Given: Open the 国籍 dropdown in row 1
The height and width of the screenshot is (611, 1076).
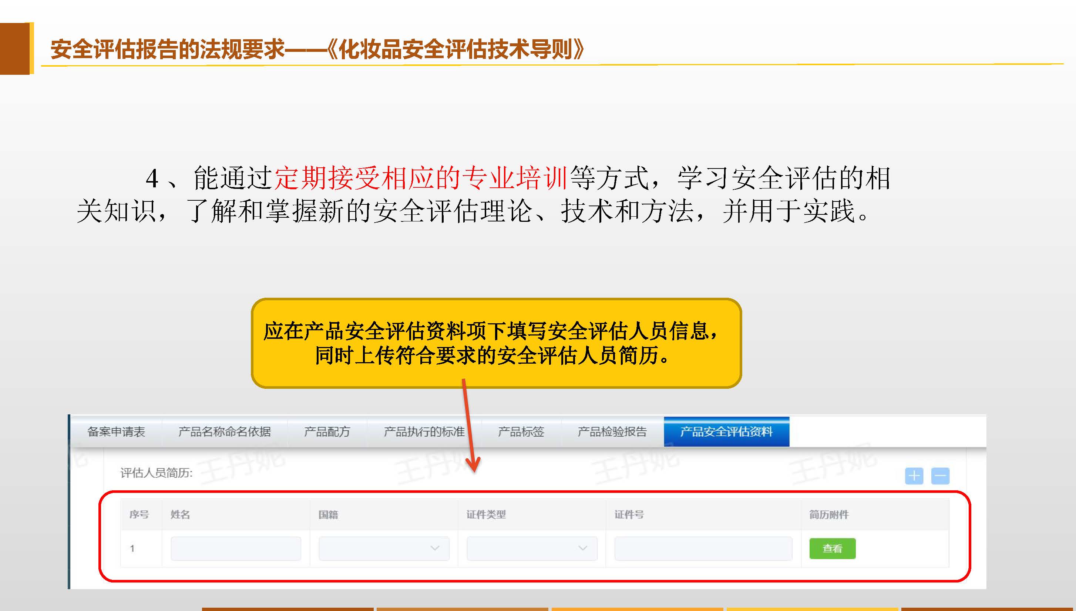Looking at the screenshot, I should pos(384,548).
